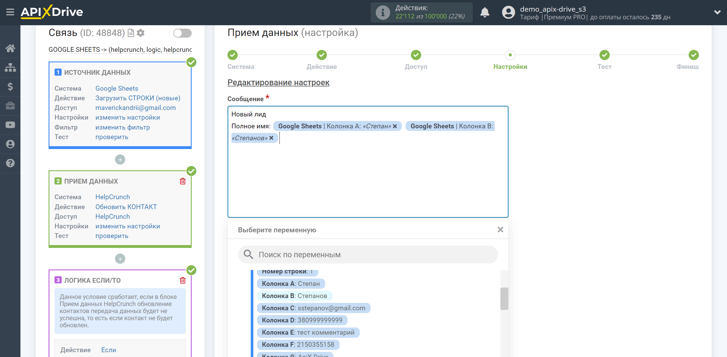
Task: Open the billing dollar sidebar icon
Action: pos(10,86)
